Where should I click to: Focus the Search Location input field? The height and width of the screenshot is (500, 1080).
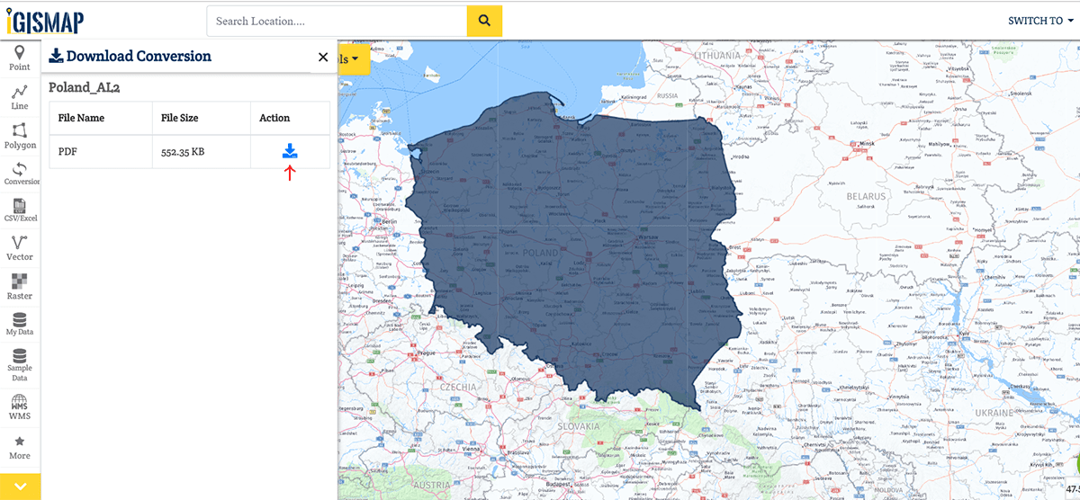(337, 21)
